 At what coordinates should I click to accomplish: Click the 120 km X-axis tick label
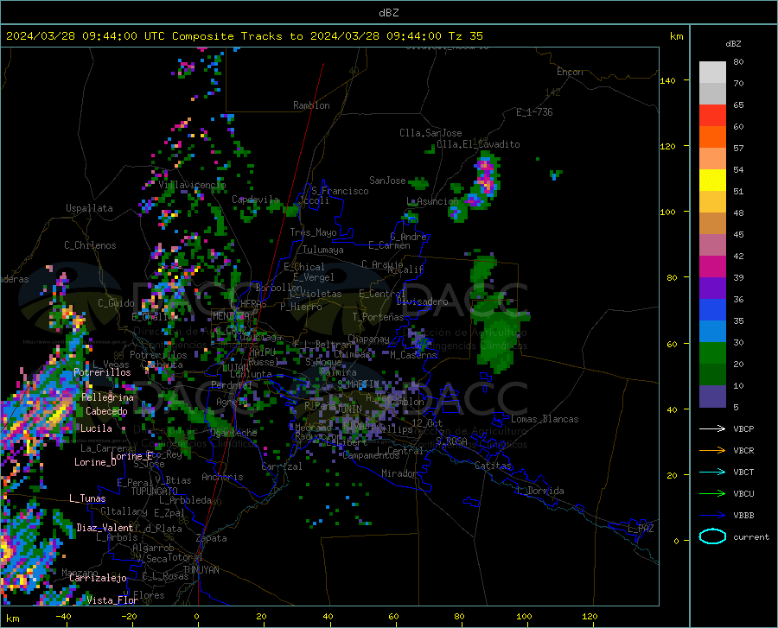click(x=590, y=617)
